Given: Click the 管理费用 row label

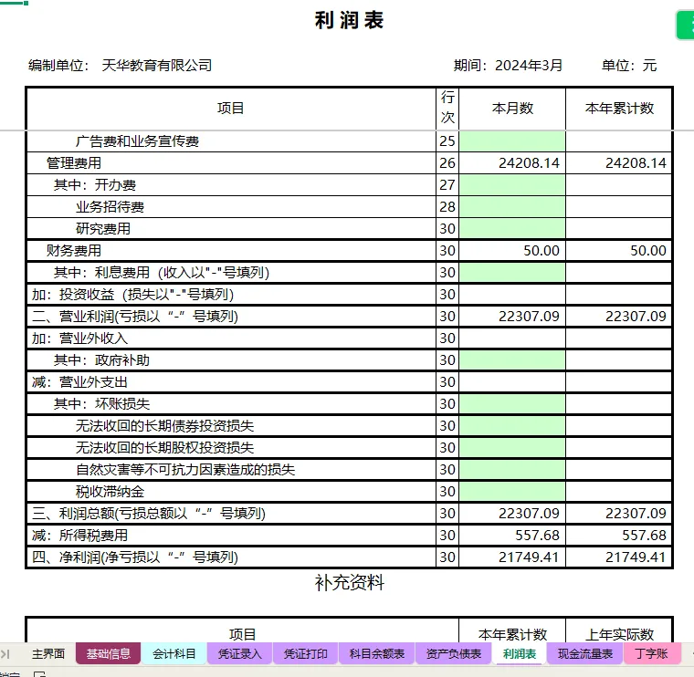Looking at the screenshot, I should pos(74,163).
